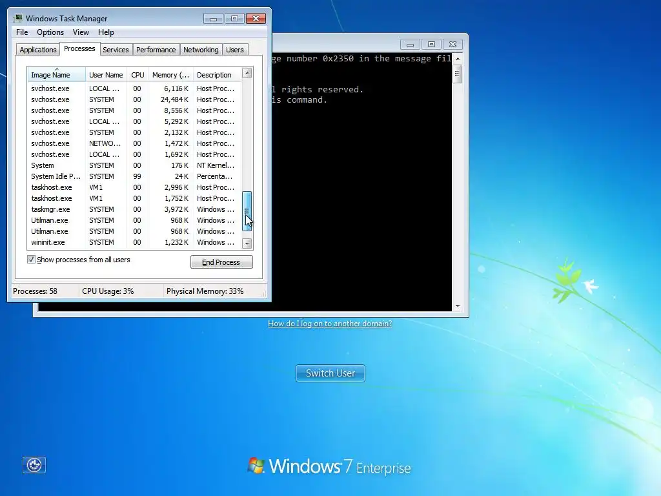Screen dimensions: 661x496
Task: Click the Ease of Access icon
Action: click(34, 465)
